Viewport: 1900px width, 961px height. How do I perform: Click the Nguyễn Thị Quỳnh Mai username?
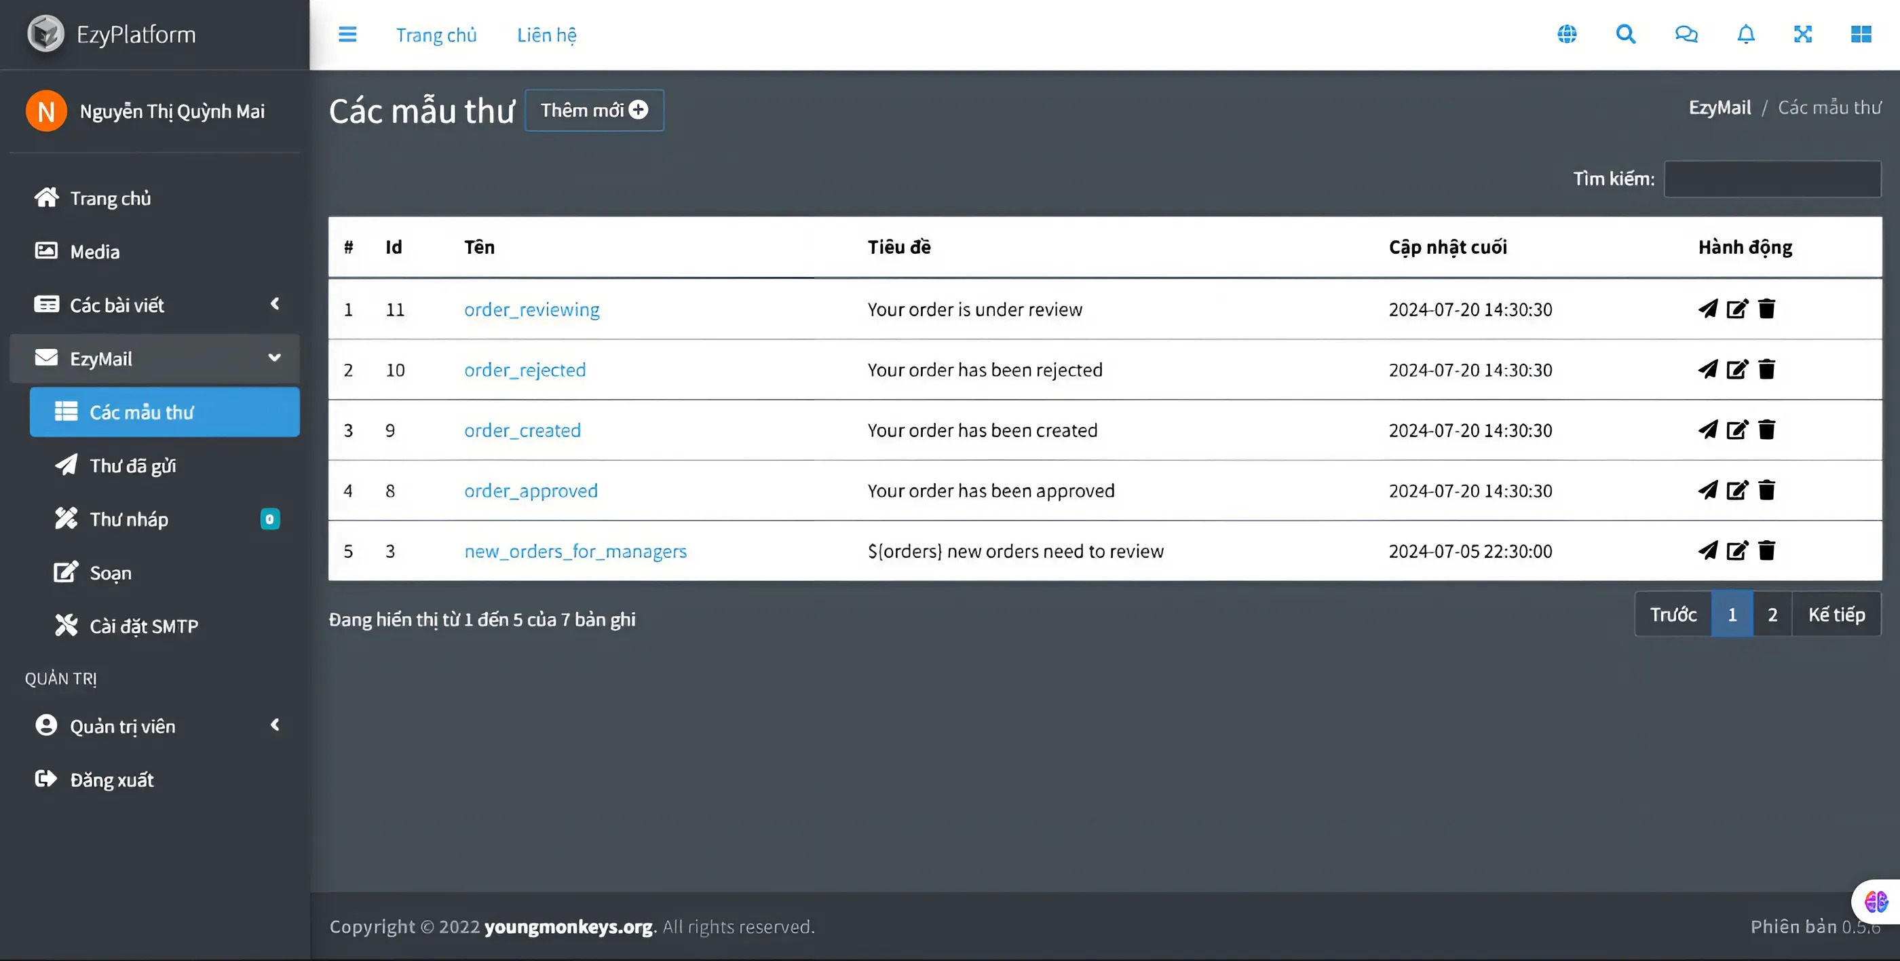[172, 111]
